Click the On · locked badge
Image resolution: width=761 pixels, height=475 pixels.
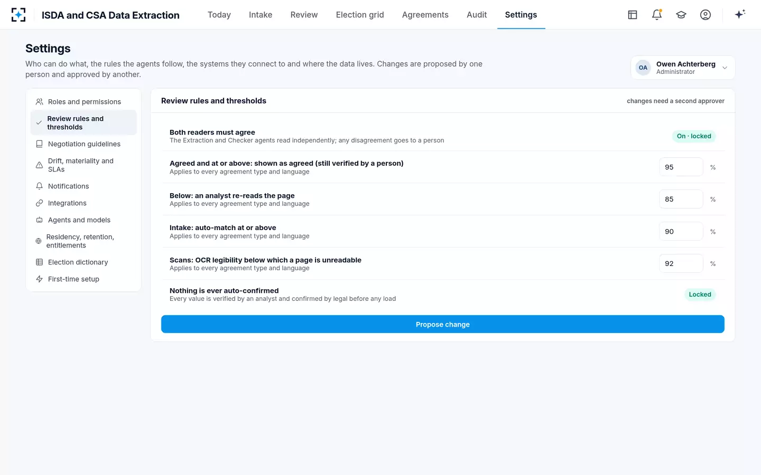click(694, 136)
